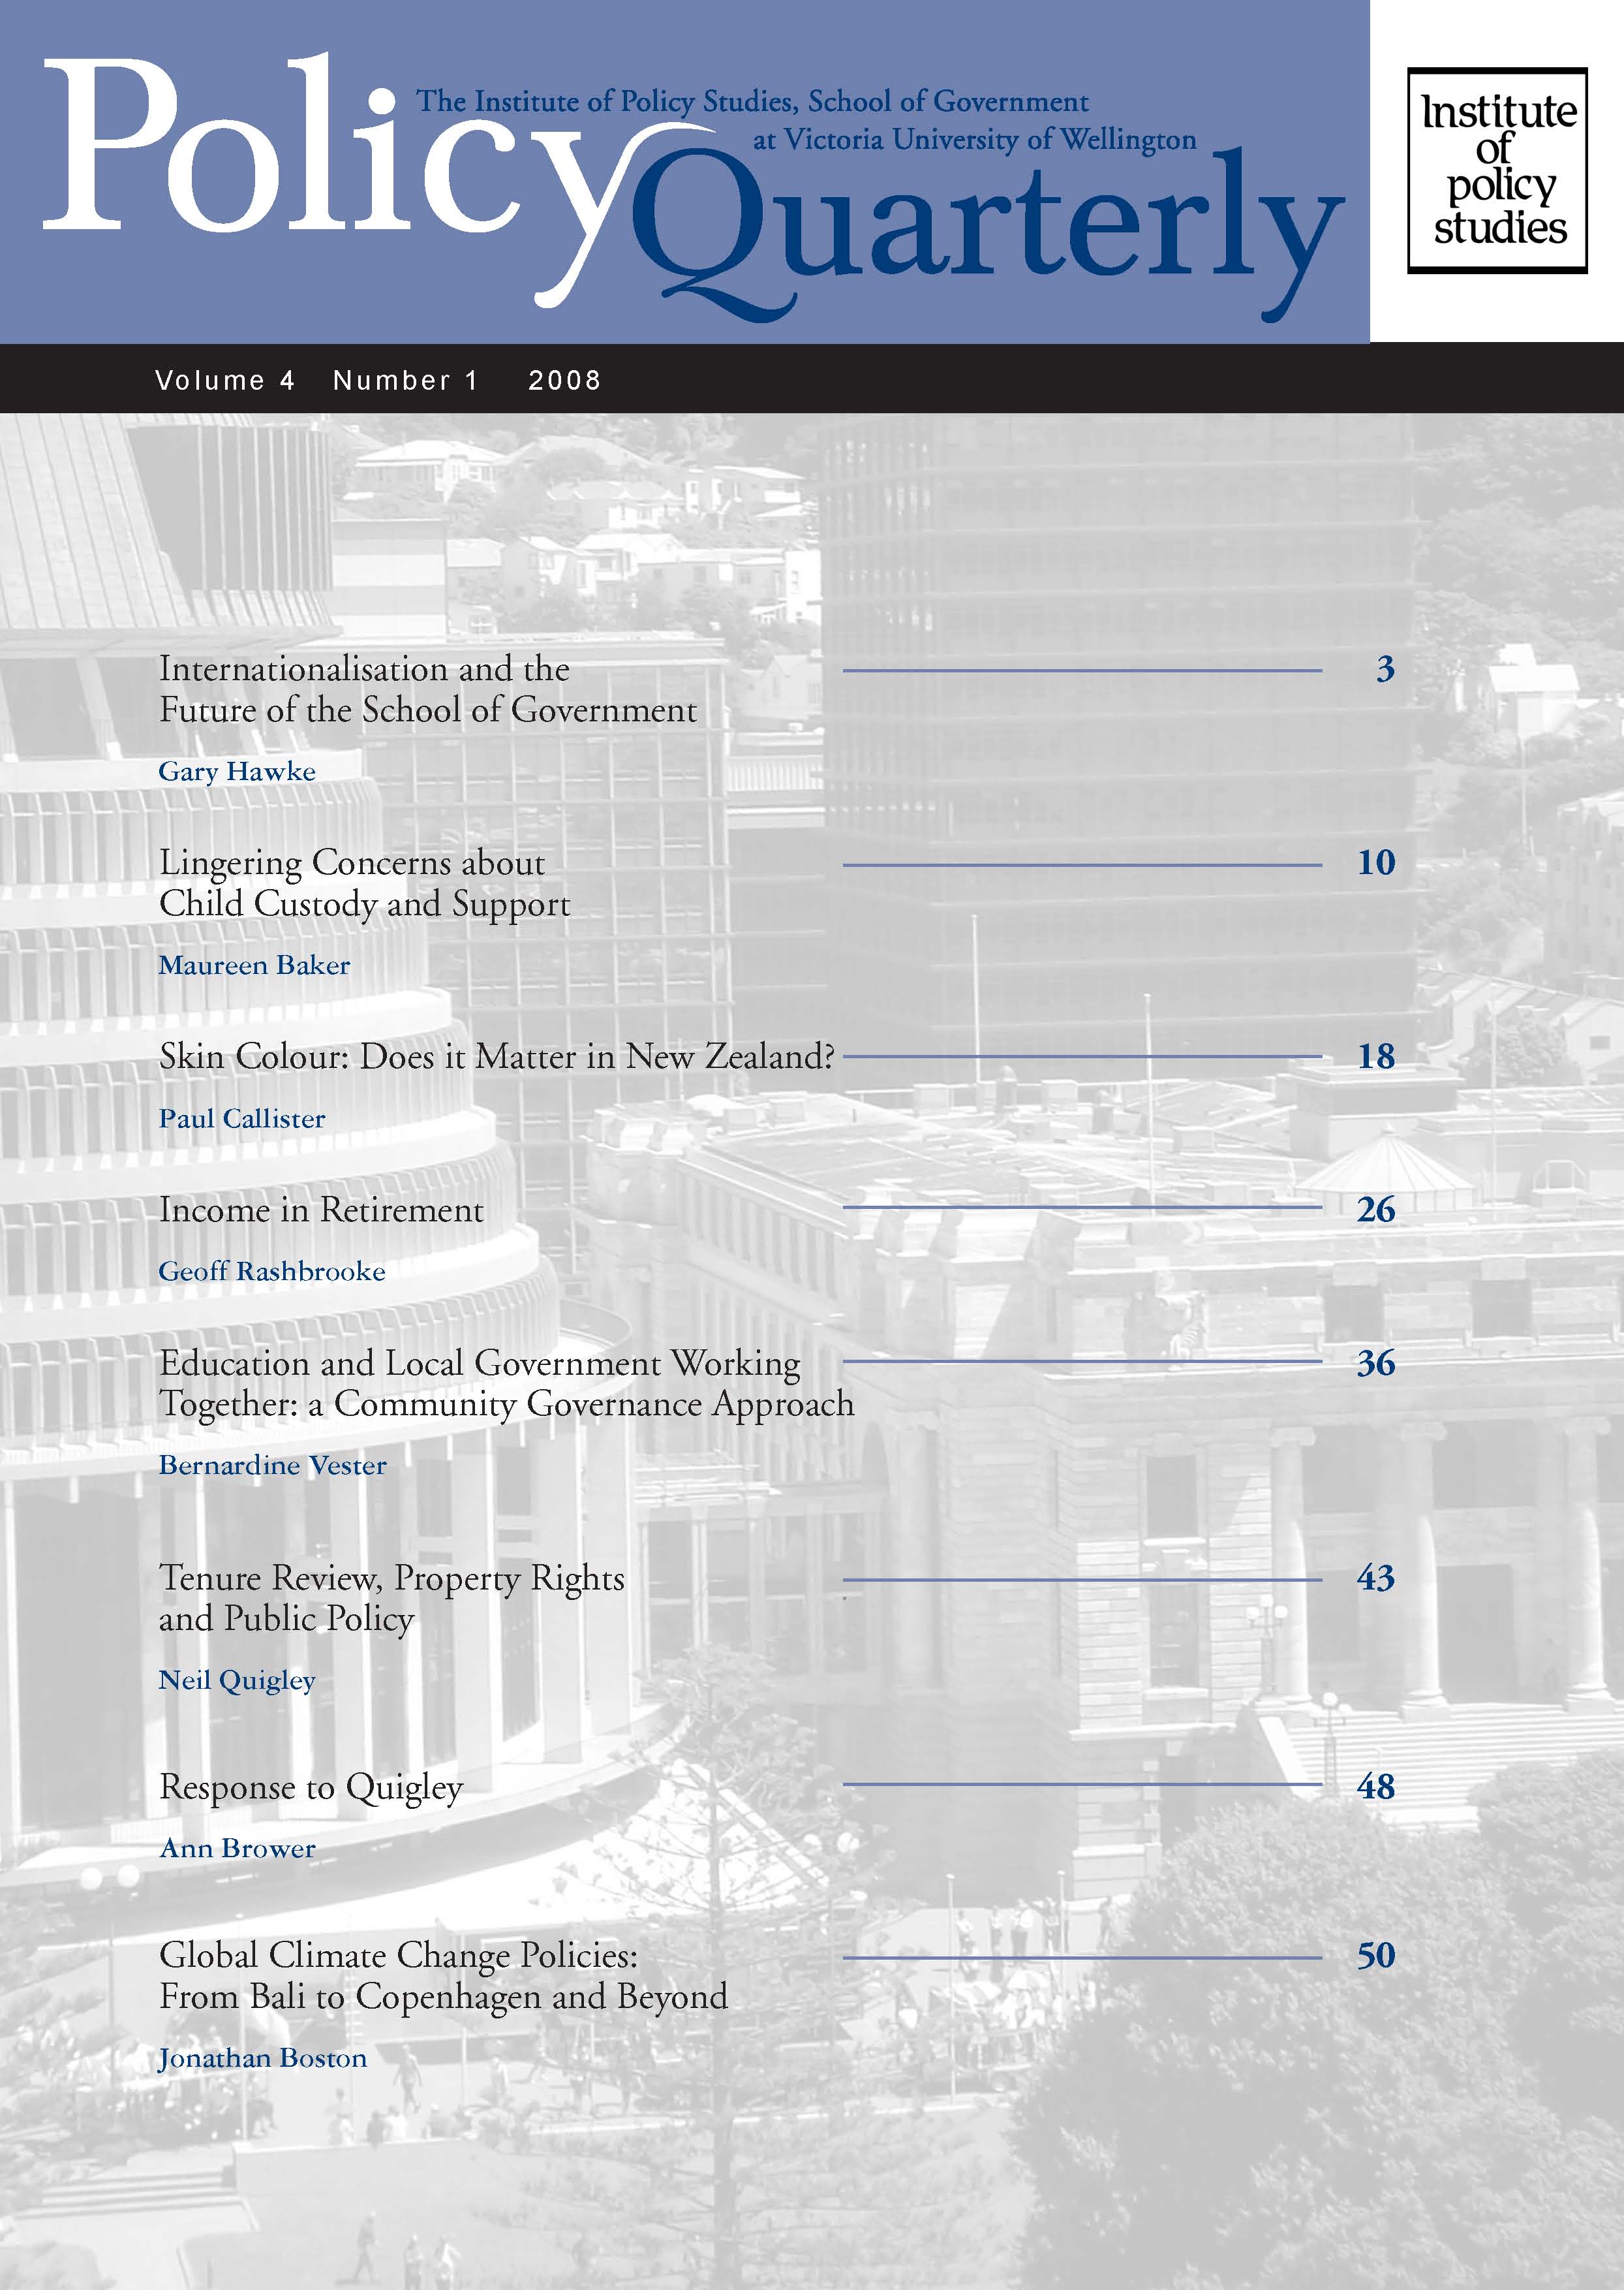The width and height of the screenshot is (1624, 2290).
Task: Click 'Future of the School of Government' line
Action: (x=428, y=710)
